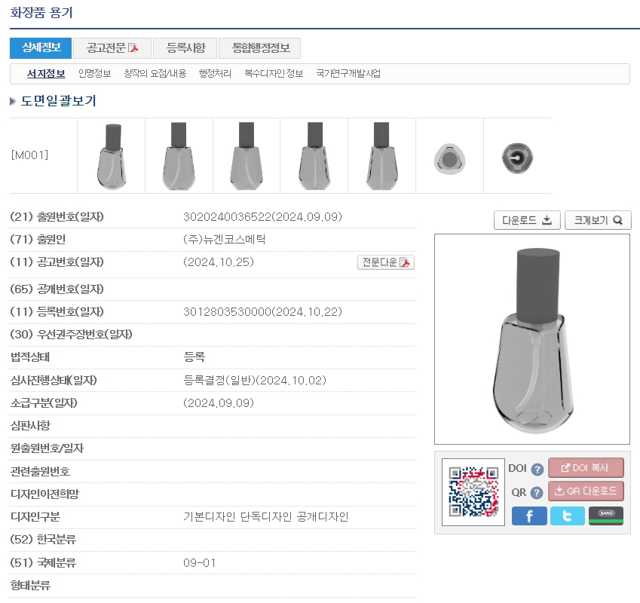Click the DOI help question mark icon

pyautogui.click(x=537, y=470)
